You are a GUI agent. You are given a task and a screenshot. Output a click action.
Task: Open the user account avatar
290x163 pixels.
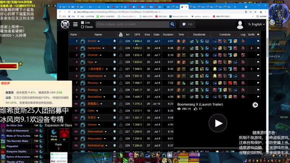pos(240,25)
